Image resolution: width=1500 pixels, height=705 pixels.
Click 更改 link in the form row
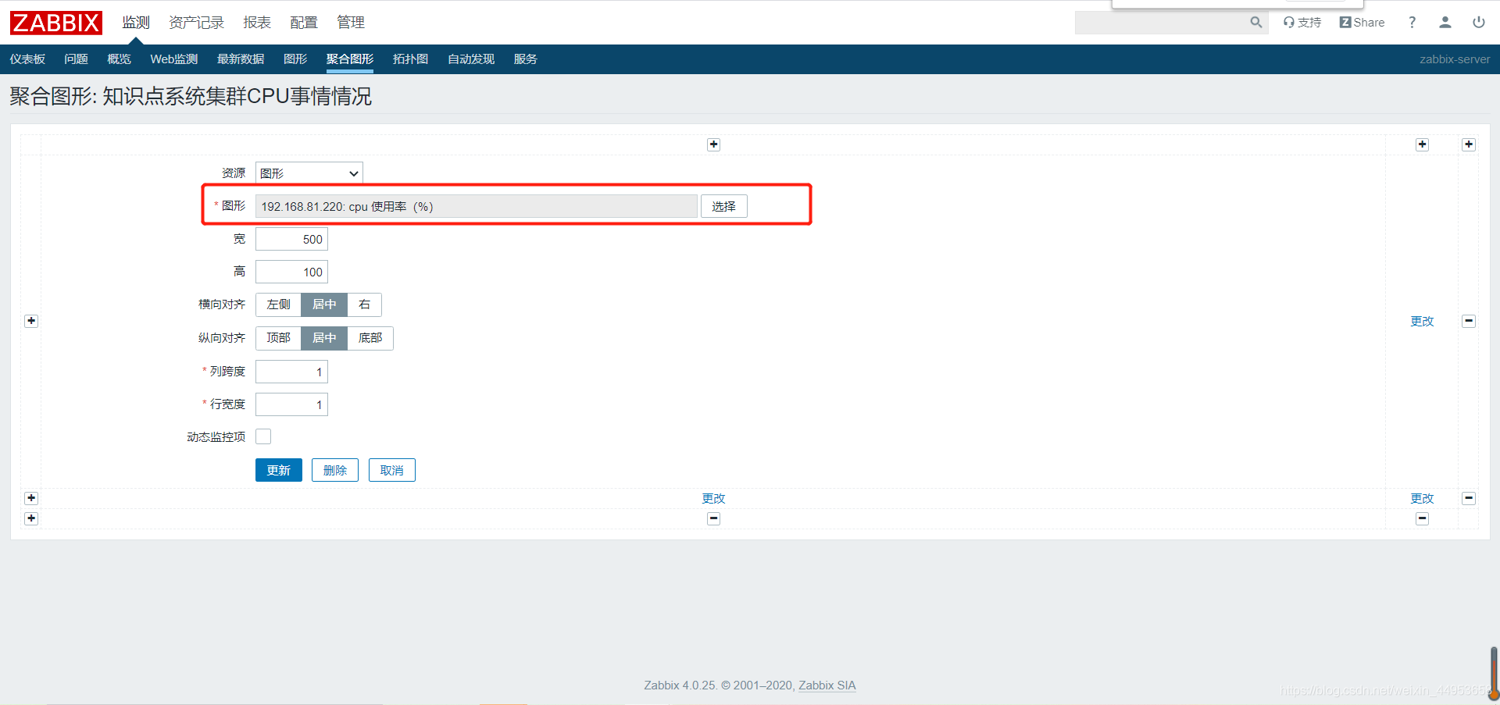click(x=1422, y=321)
